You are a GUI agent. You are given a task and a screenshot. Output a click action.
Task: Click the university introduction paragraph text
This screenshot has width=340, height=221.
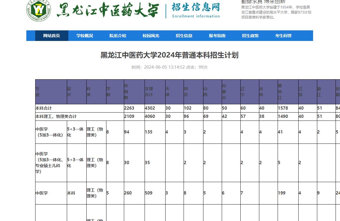tap(276, 12)
